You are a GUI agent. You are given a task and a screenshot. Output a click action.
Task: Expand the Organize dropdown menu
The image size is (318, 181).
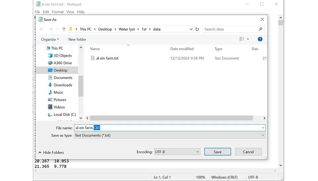[x=50, y=39]
